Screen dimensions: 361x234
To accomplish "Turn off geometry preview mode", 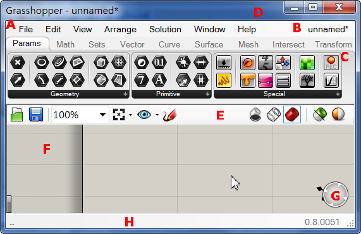I will (x=255, y=114).
